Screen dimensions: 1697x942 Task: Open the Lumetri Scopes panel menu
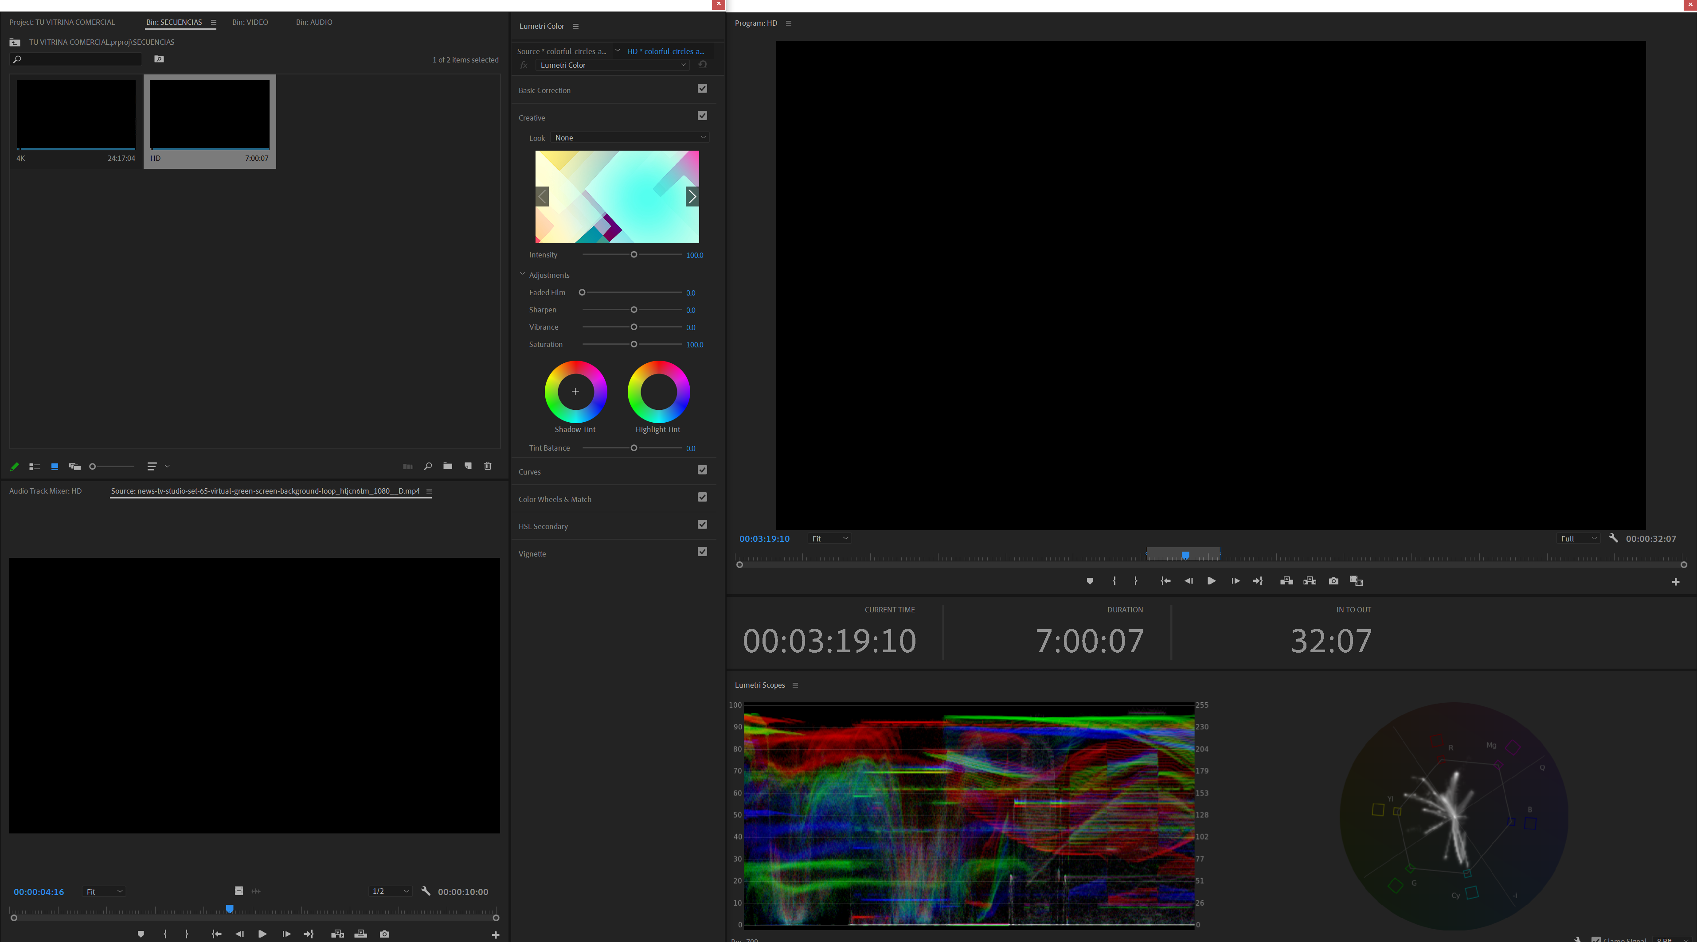click(796, 685)
